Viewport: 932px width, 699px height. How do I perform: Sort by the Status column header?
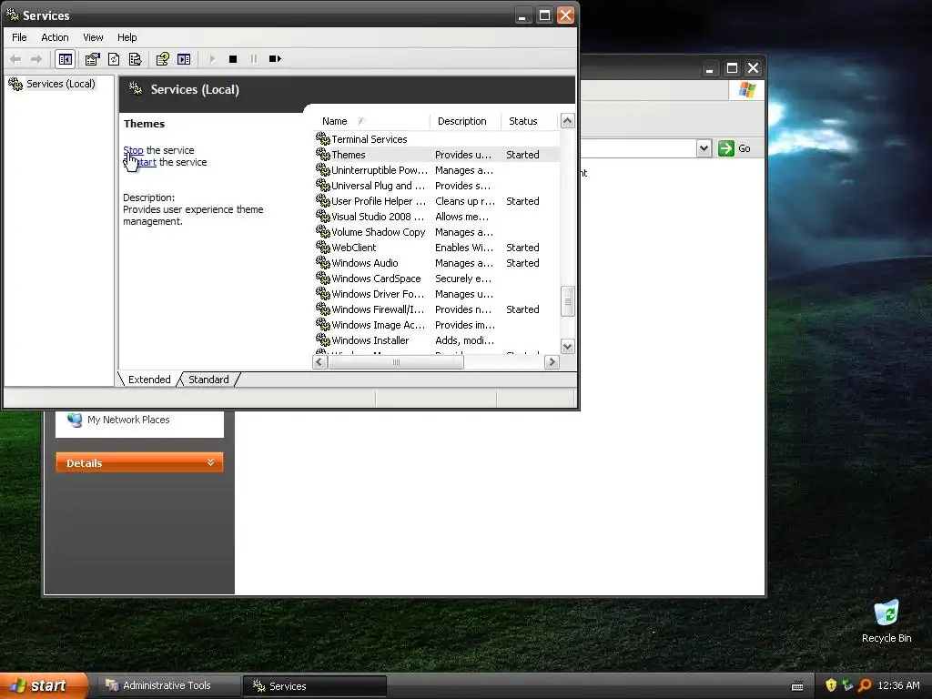tap(529, 121)
